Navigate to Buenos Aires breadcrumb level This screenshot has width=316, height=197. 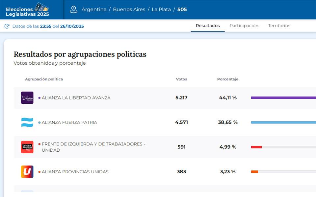(x=129, y=10)
